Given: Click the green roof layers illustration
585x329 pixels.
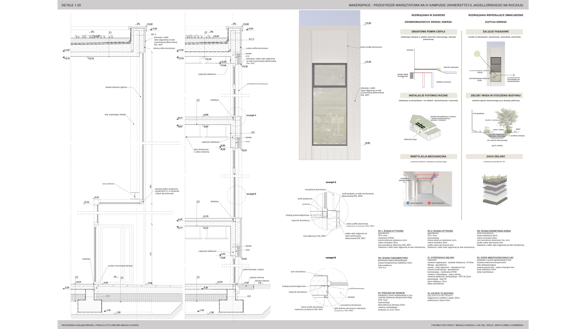Looking at the screenshot, I should click(x=494, y=189).
